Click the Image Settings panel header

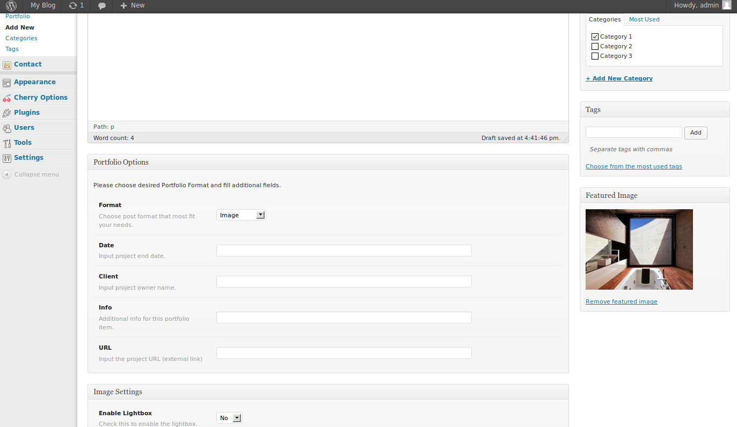tap(328, 392)
